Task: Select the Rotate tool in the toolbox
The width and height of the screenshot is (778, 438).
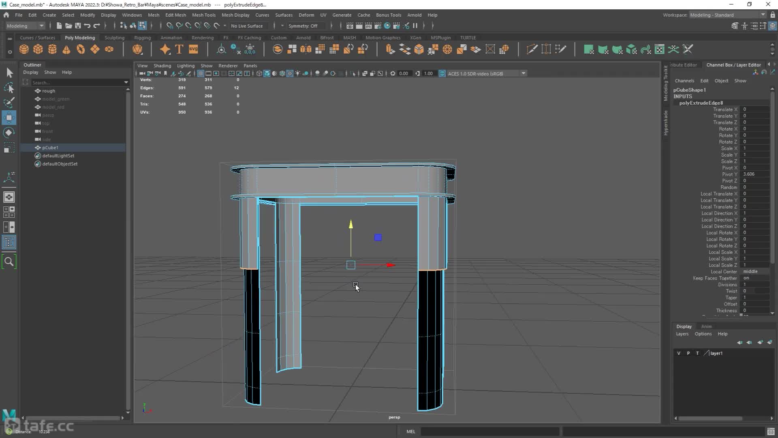Action: click(x=9, y=133)
